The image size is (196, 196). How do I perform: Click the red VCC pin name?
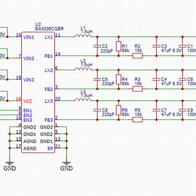pyautogui.click(x=28, y=101)
